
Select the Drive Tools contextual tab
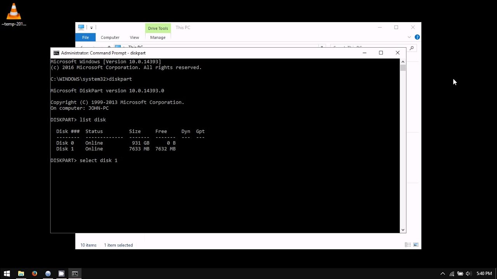click(158, 28)
